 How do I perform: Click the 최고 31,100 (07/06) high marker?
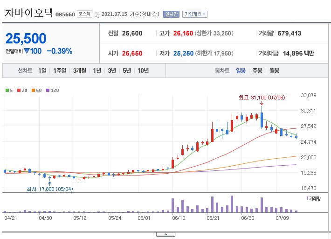pyautogui.click(x=262, y=98)
